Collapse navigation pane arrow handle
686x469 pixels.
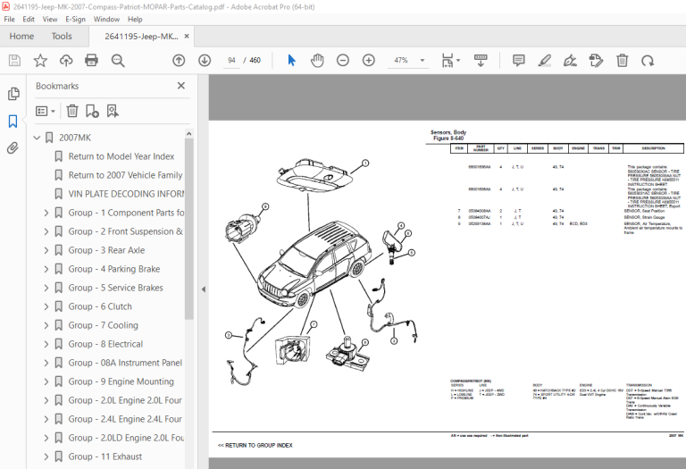tap(204, 289)
